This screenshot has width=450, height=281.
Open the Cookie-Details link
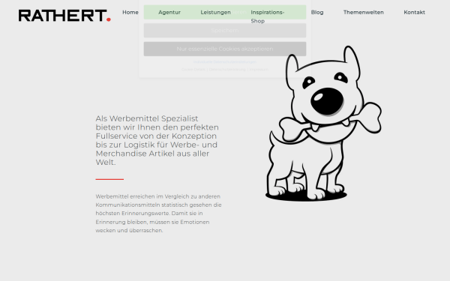click(193, 70)
